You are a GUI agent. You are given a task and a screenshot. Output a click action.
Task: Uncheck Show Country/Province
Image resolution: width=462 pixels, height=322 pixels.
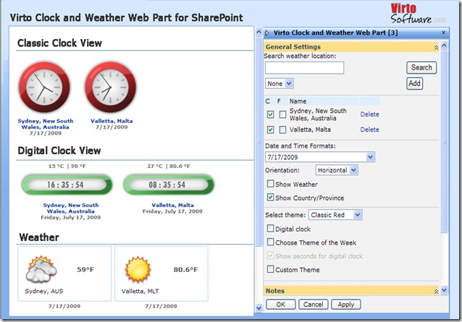[x=270, y=198]
